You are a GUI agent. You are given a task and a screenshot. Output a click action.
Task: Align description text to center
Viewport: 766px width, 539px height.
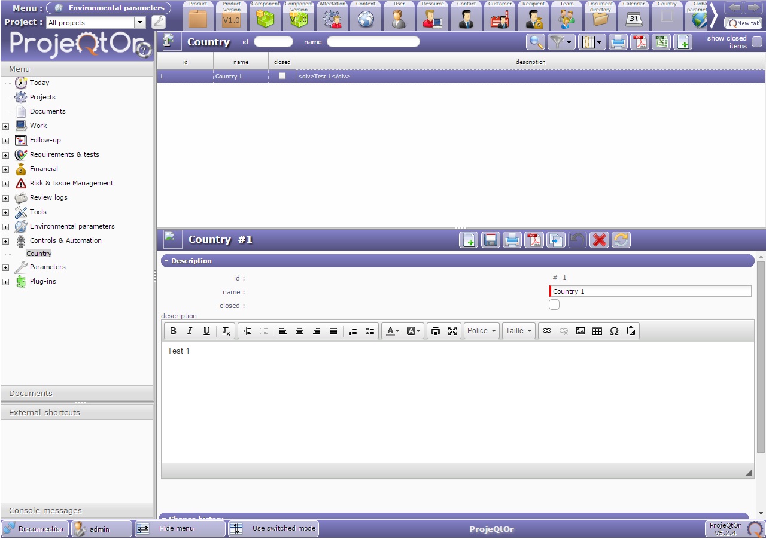300,331
